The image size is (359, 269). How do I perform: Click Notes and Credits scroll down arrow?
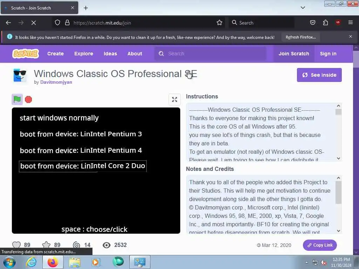pos(338,231)
